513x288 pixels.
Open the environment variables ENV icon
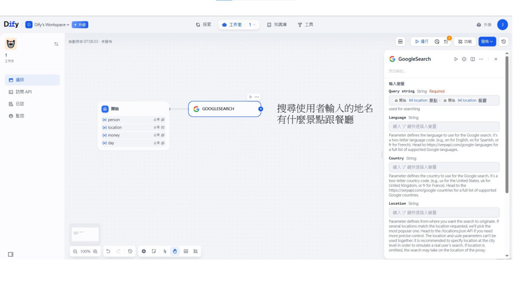[x=400, y=41]
